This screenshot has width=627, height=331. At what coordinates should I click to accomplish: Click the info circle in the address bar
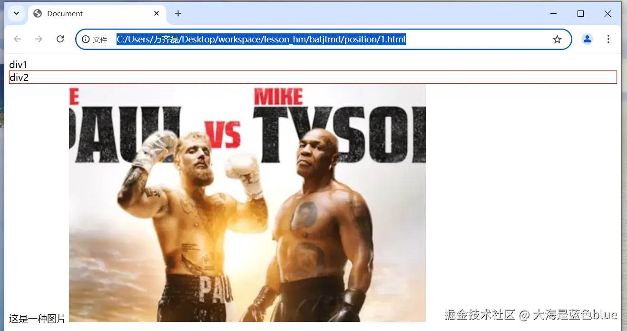tap(85, 39)
